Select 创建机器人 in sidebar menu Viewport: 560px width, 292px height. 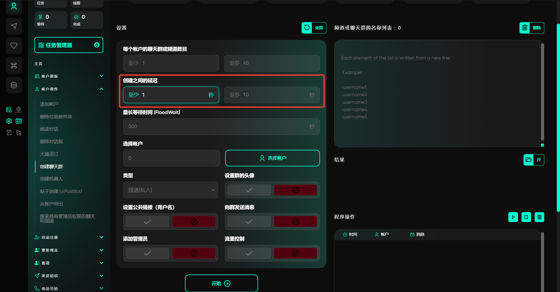pos(51,179)
